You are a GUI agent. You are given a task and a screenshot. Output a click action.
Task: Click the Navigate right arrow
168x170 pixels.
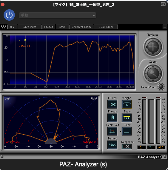click(160, 47)
